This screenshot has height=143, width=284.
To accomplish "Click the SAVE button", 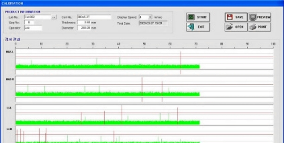I will (x=236, y=17).
